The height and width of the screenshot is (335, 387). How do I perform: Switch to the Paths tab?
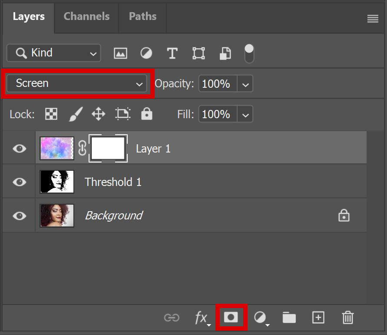pyautogui.click(x=142, y=17)
